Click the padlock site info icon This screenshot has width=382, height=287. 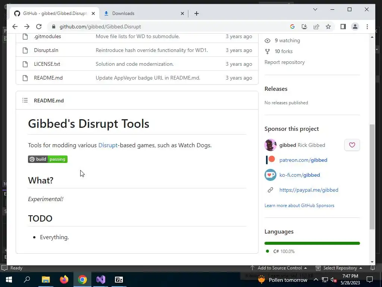tap(54, 27)
